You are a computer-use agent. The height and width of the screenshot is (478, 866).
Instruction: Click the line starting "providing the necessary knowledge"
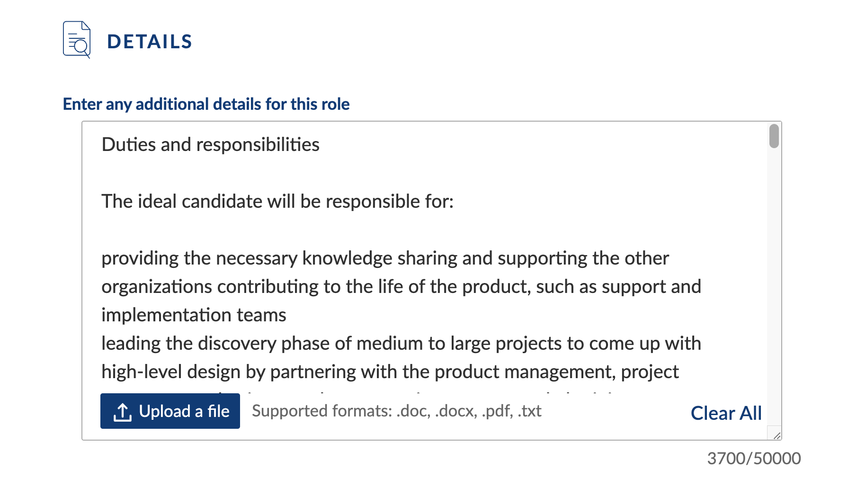[x=384, y=258]
